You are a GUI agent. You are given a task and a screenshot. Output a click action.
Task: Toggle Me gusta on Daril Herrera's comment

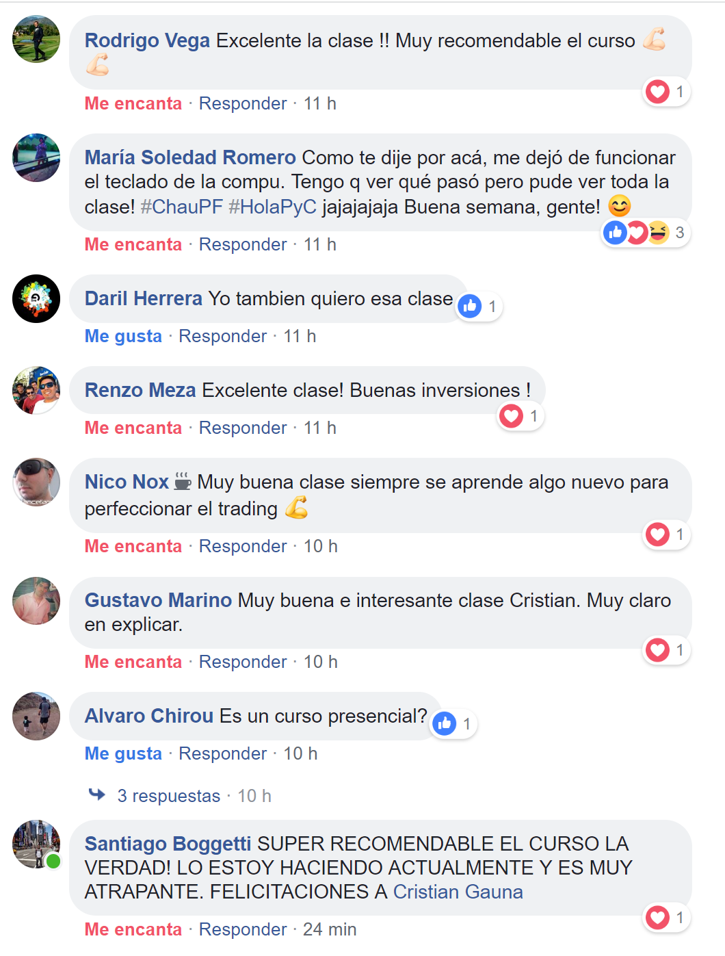point(123,336)
